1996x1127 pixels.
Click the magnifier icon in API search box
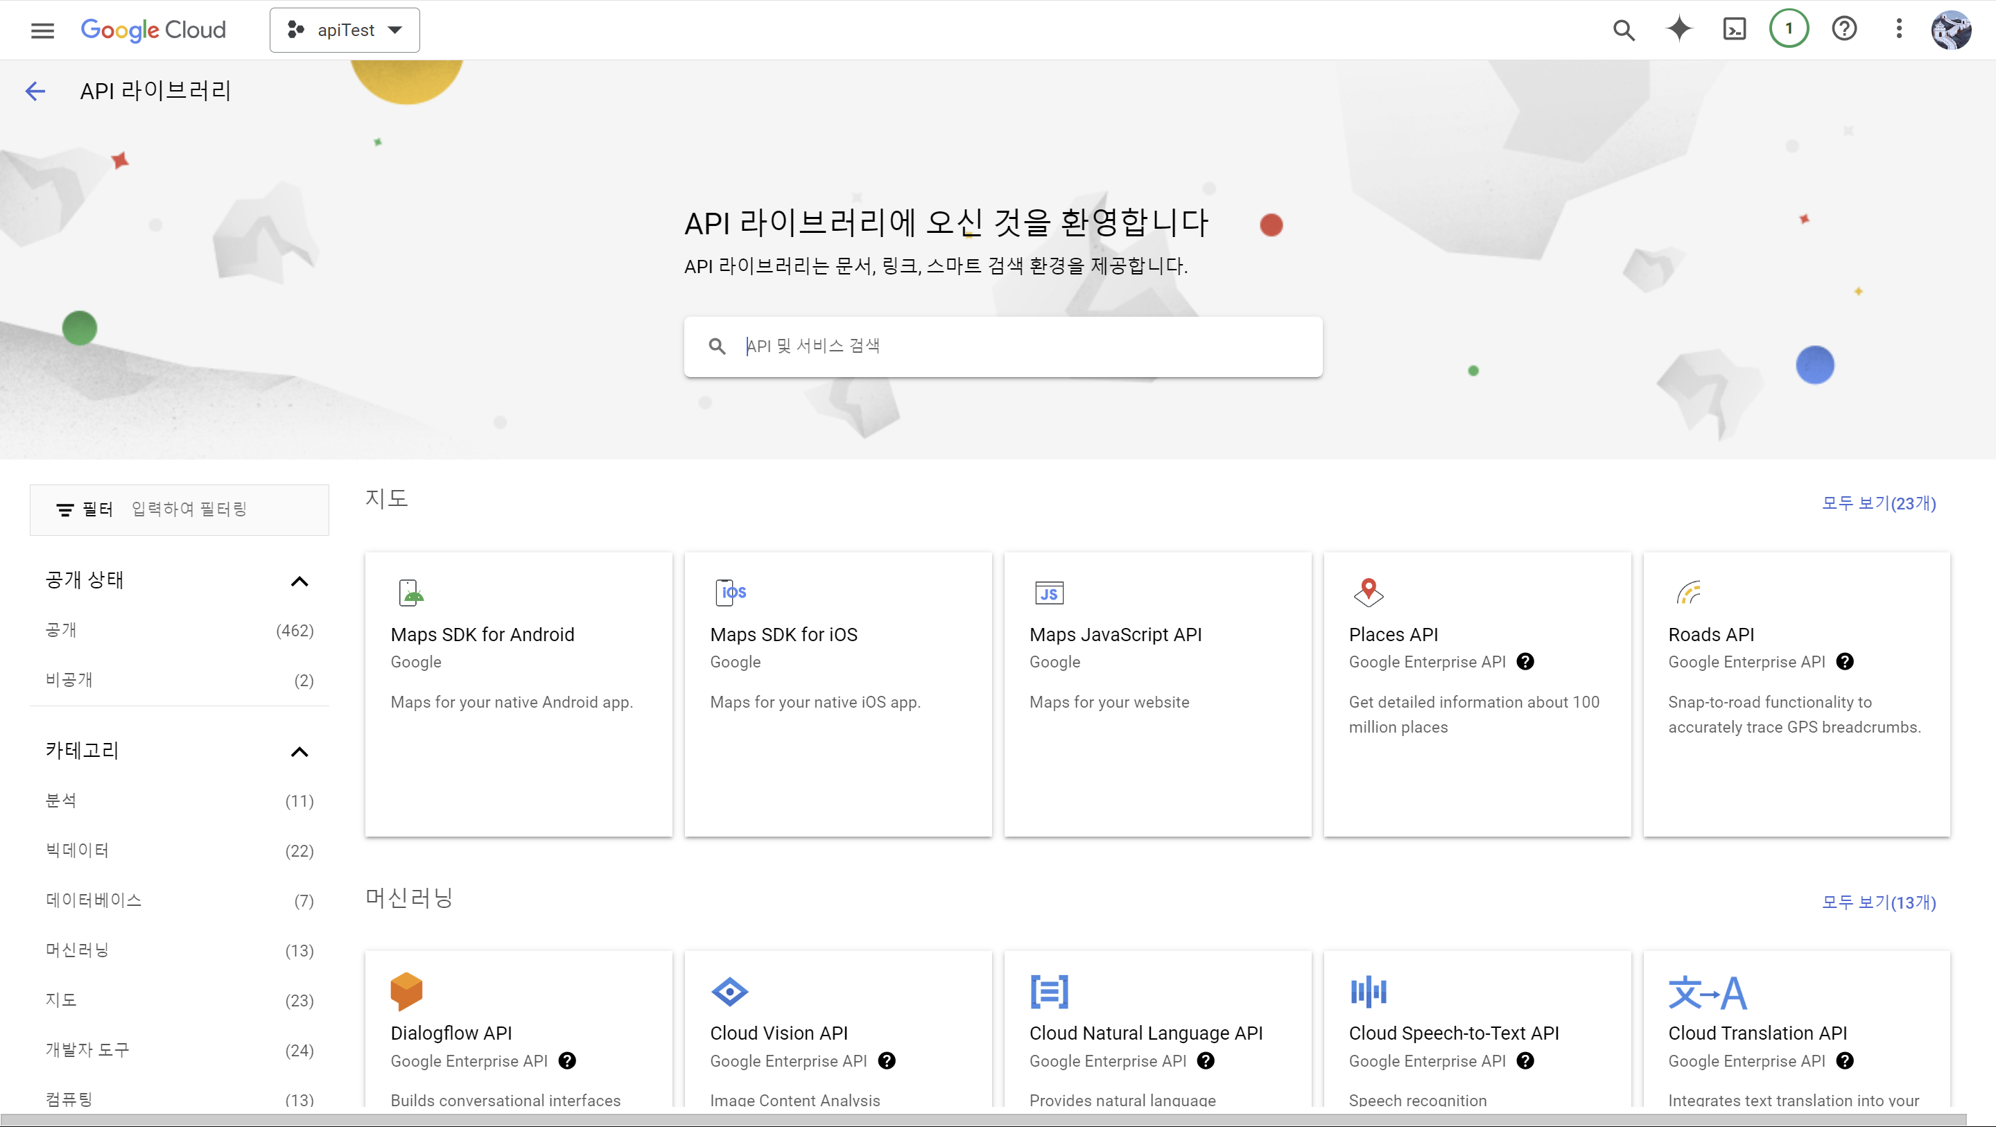point(717,347)
